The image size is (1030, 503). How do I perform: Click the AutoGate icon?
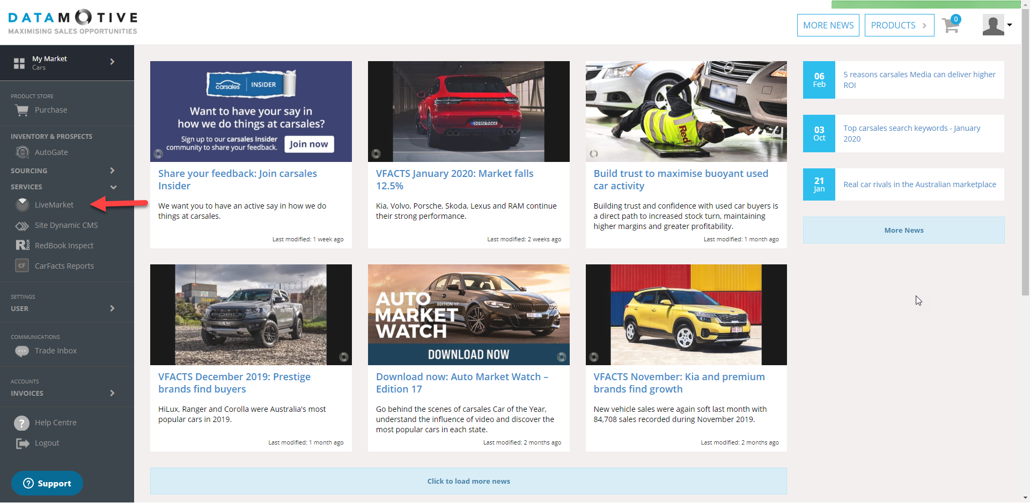[22, 153]
